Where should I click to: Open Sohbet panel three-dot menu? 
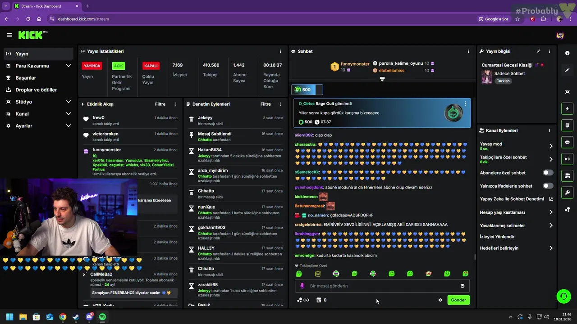pos(468,51)
